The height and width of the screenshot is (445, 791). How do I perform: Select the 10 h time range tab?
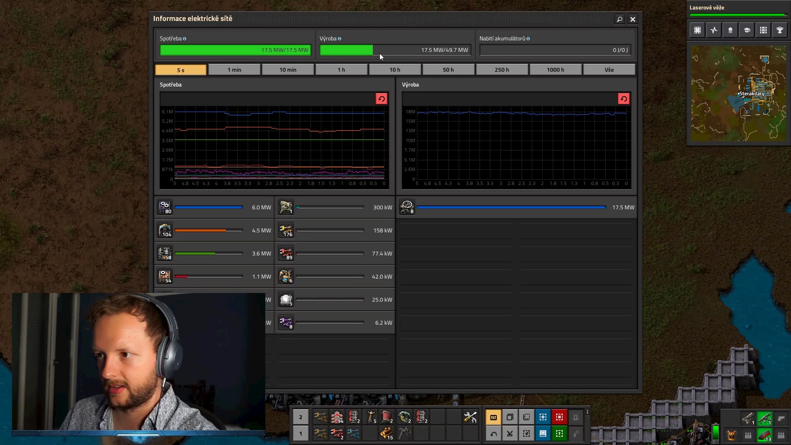pos(395,70)
